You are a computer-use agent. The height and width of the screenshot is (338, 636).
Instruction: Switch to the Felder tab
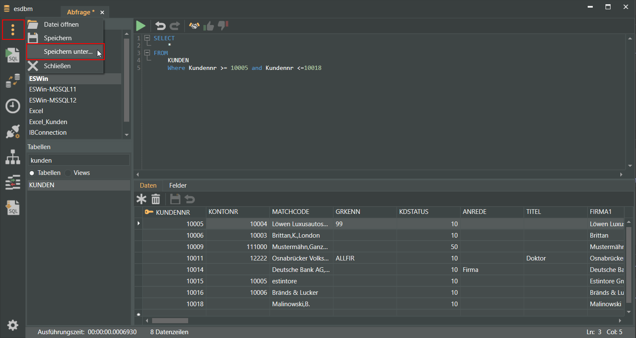pyautogui.click(x=178, y=186)
